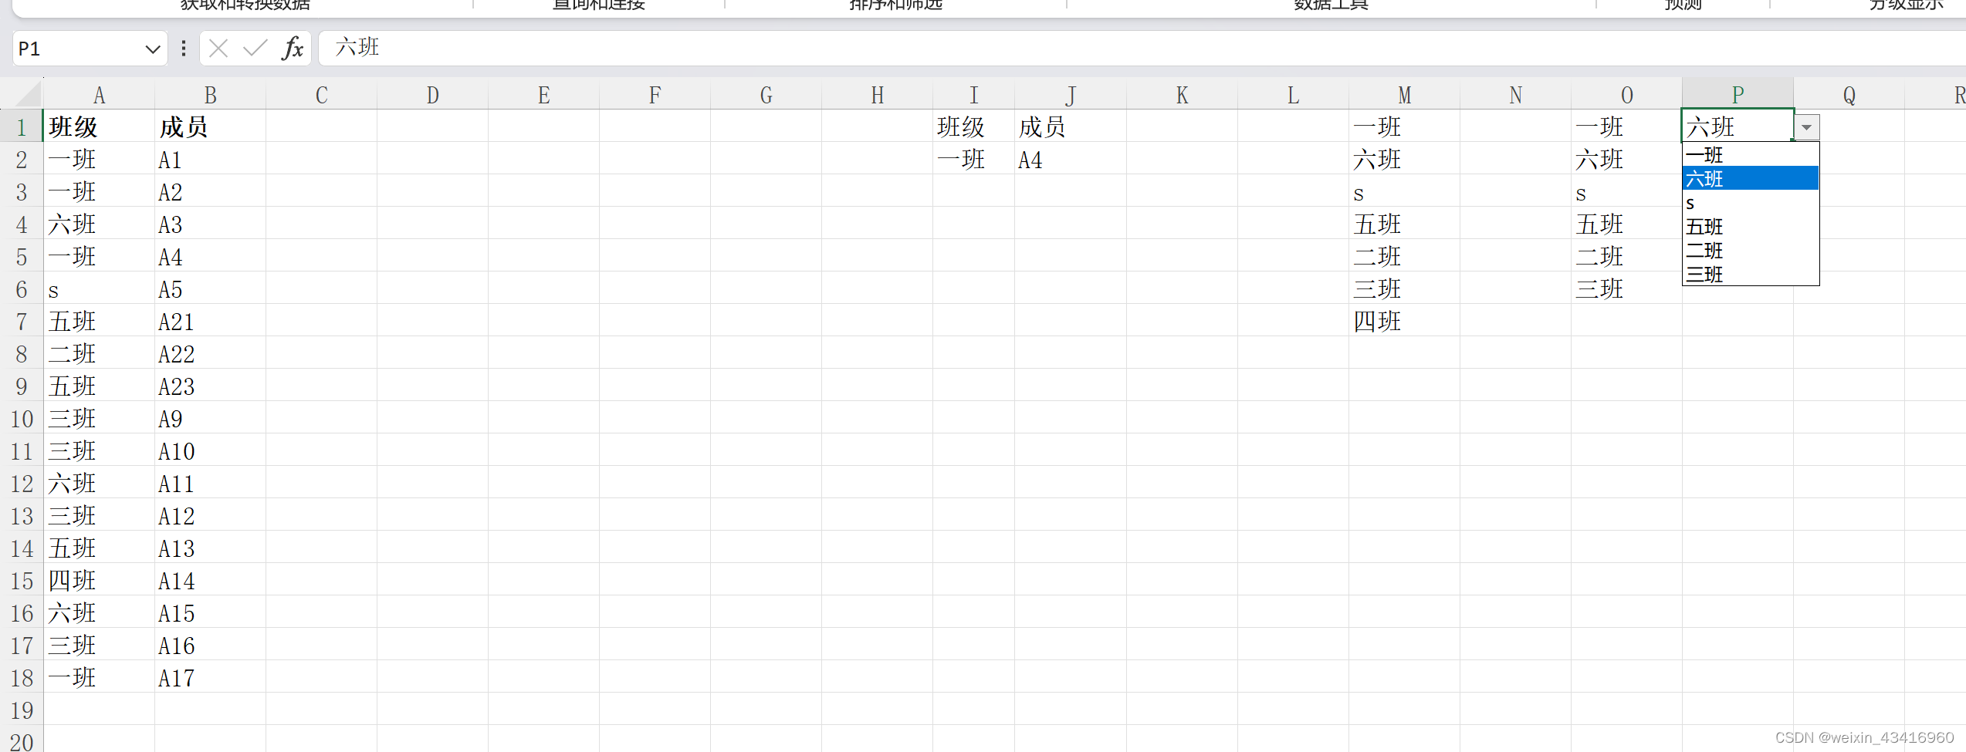Image resolution: width=1966 pixels, height=752 pixels.
Task: Choose 一班 in the dropdown list
Action: [1750, 155]
